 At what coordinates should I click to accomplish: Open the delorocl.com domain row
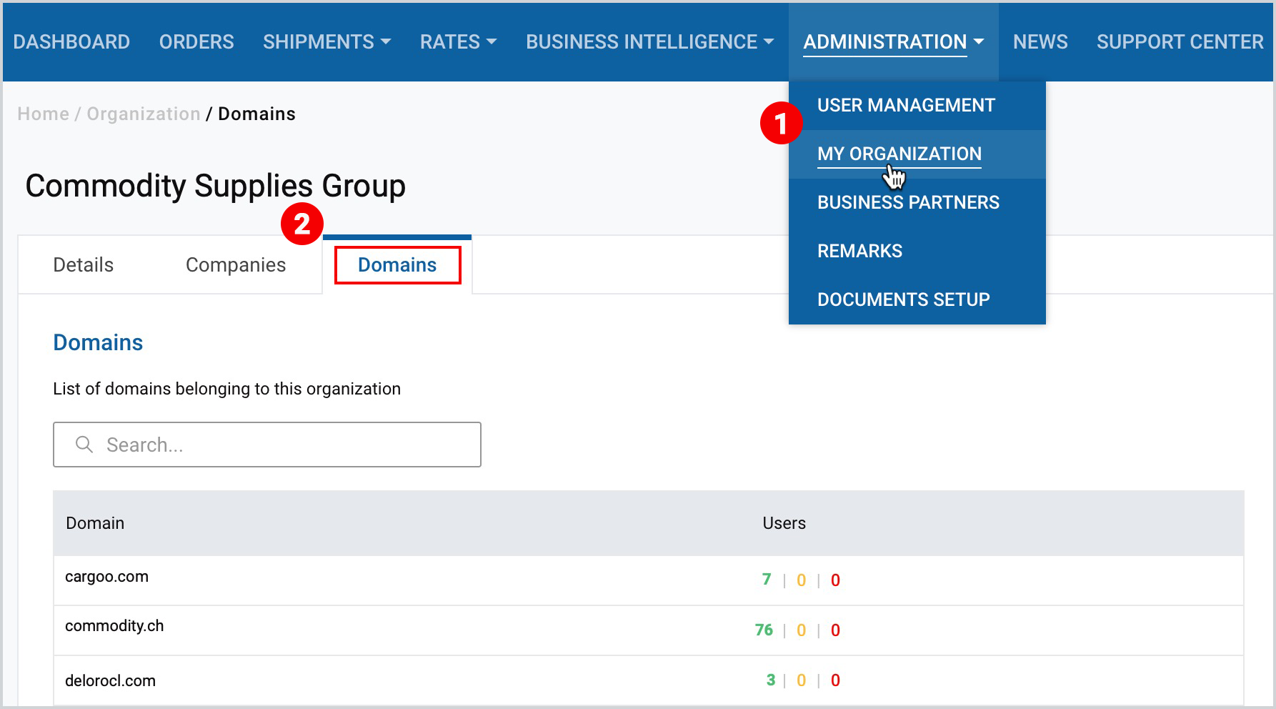(x=648, y=680)
